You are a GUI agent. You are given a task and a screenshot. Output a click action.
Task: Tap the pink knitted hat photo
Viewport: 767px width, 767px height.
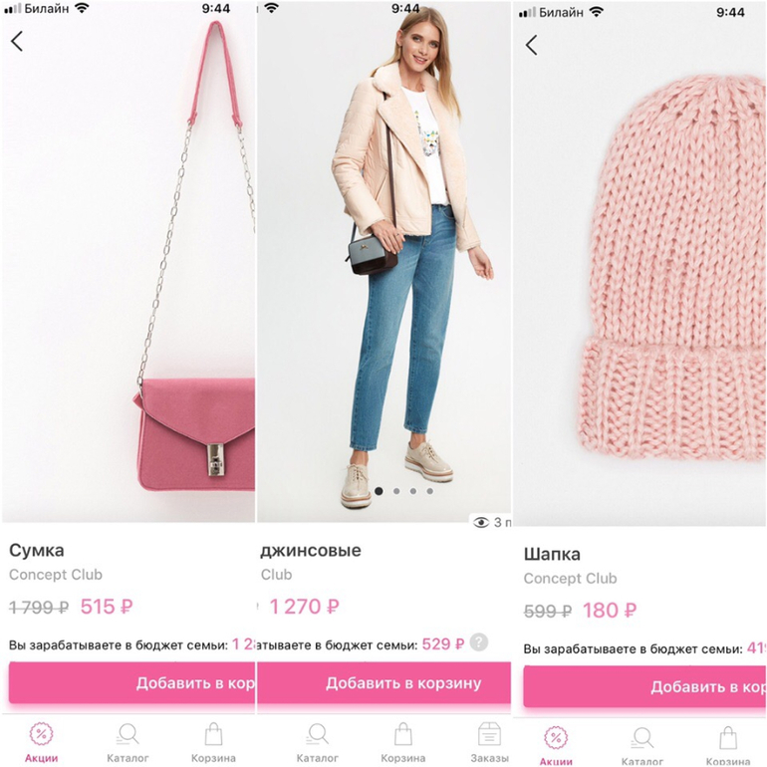pos(672,269)
